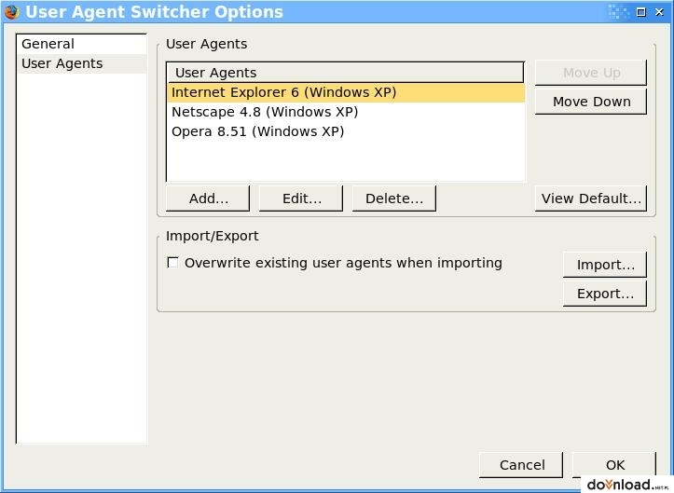
Task: Cancel the options dialog
Action: (521, 465)
